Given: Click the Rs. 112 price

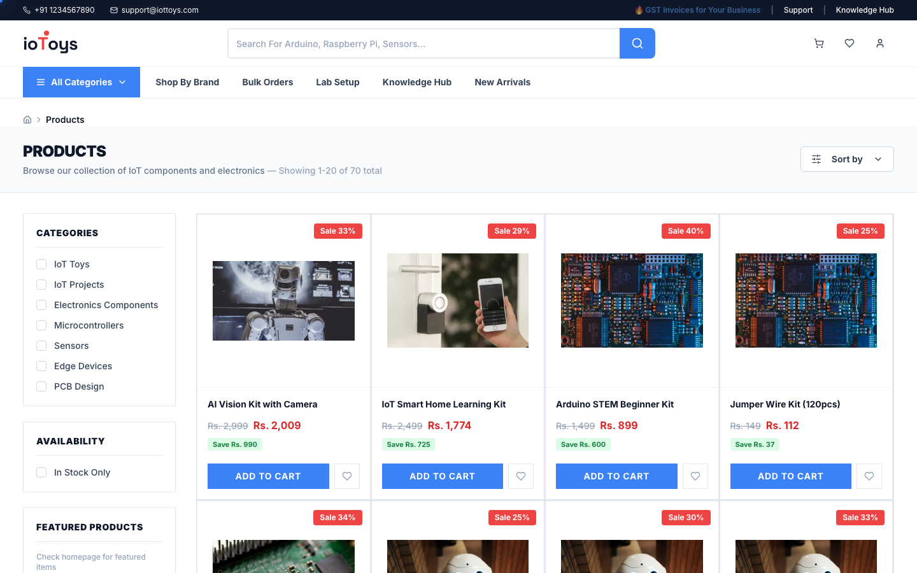Looking at the screenshot, I should pyautogui.click(x=783, y=425).
